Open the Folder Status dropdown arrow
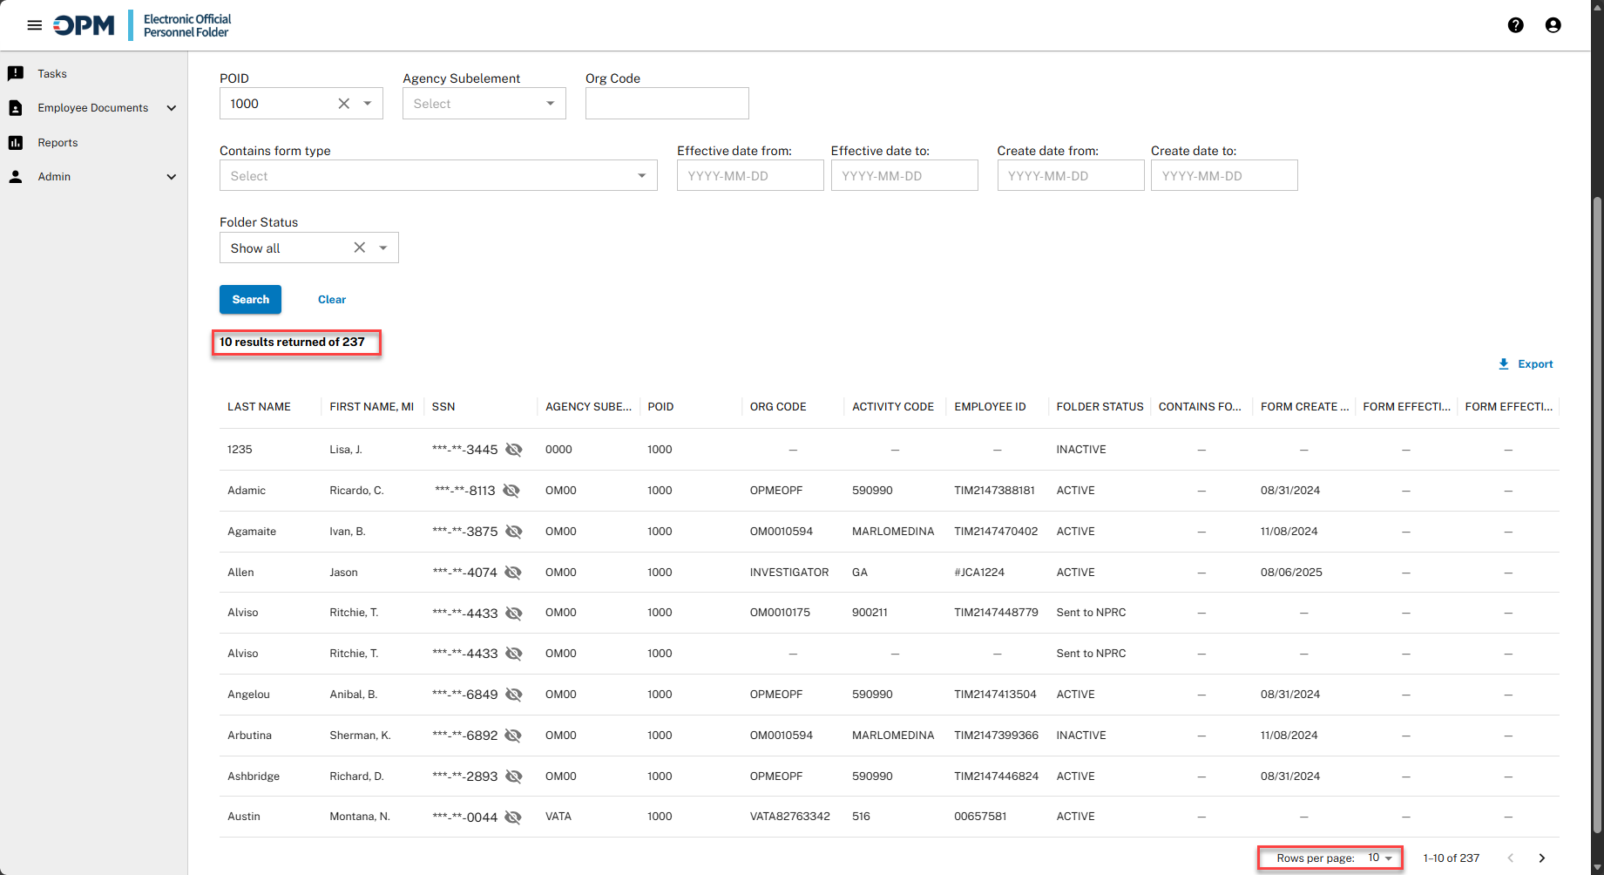The image size is (1604, 875). pos(383,248)
